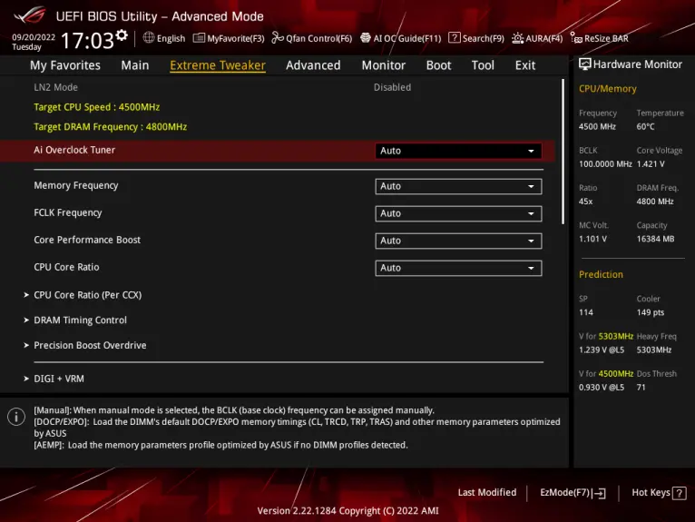
Task: Open the Monitor tab
Action: (384, 65)
